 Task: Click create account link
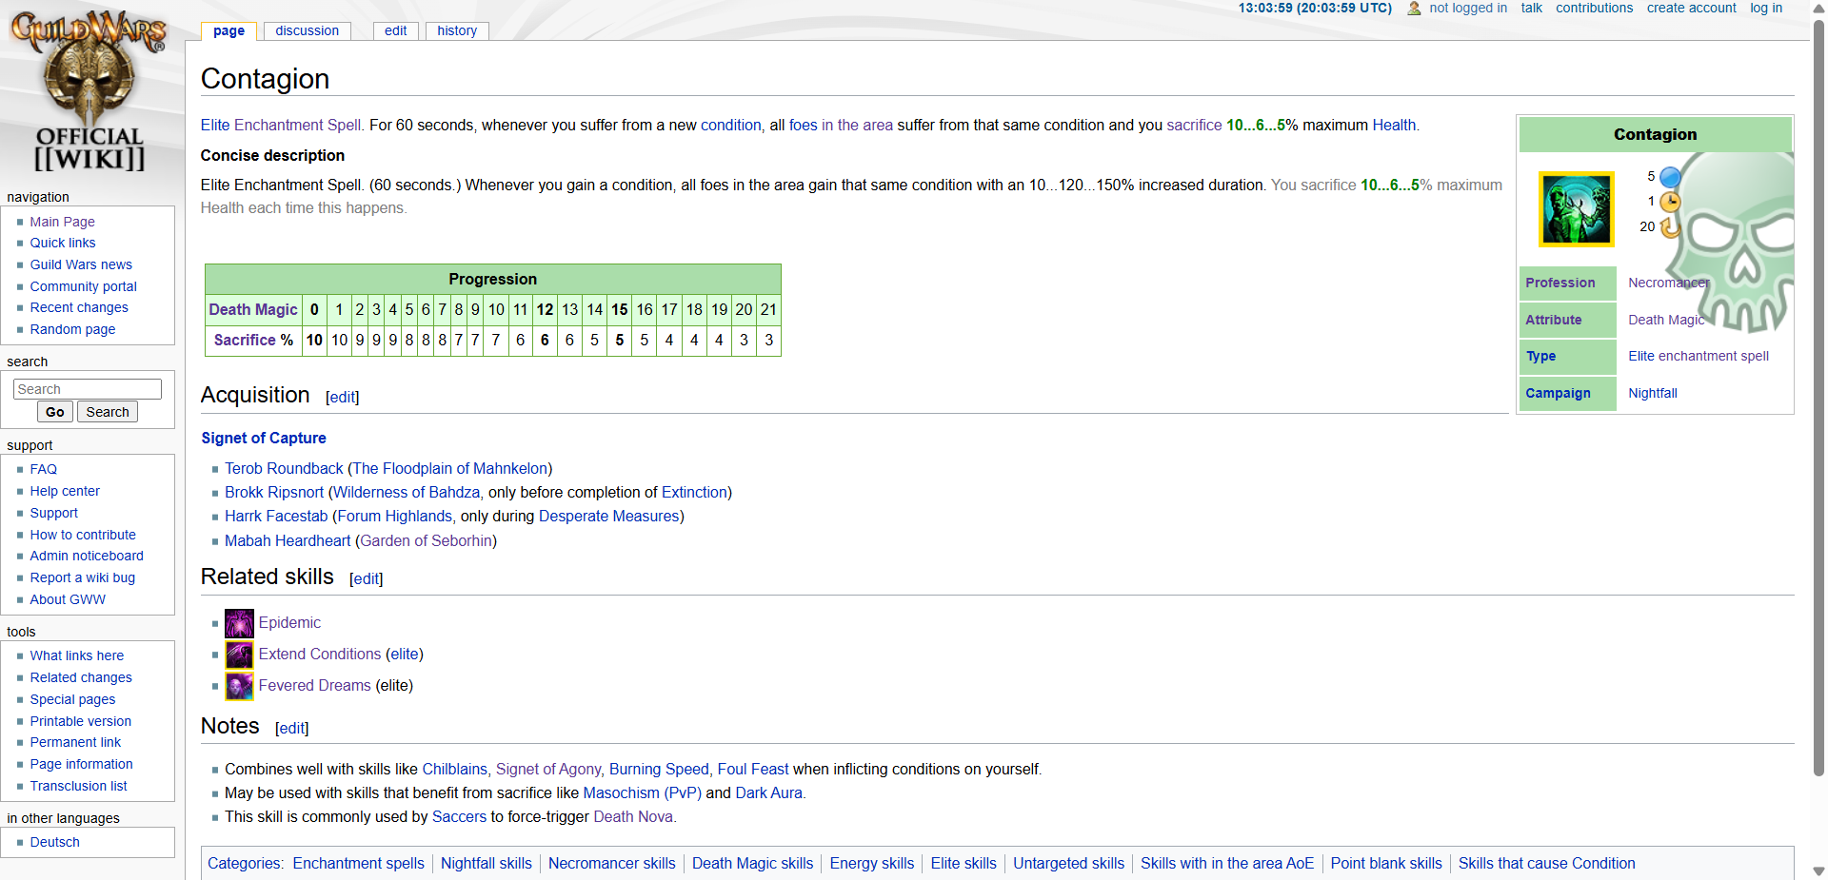coord(1691,9)
